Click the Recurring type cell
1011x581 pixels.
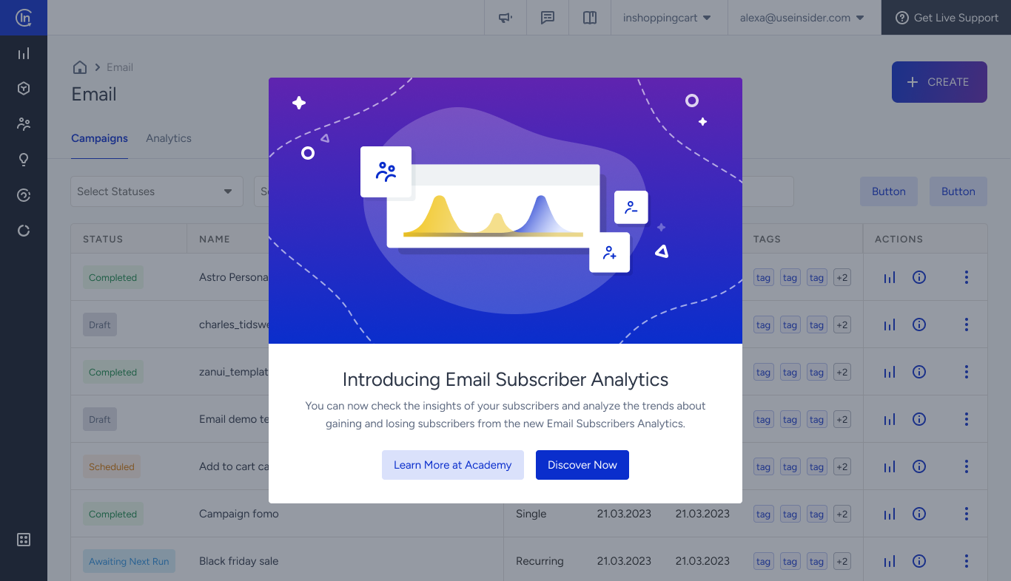coord(540,561)
